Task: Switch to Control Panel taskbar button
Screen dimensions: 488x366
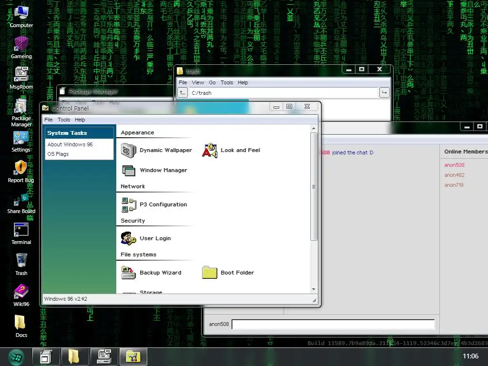Action: 133,356
